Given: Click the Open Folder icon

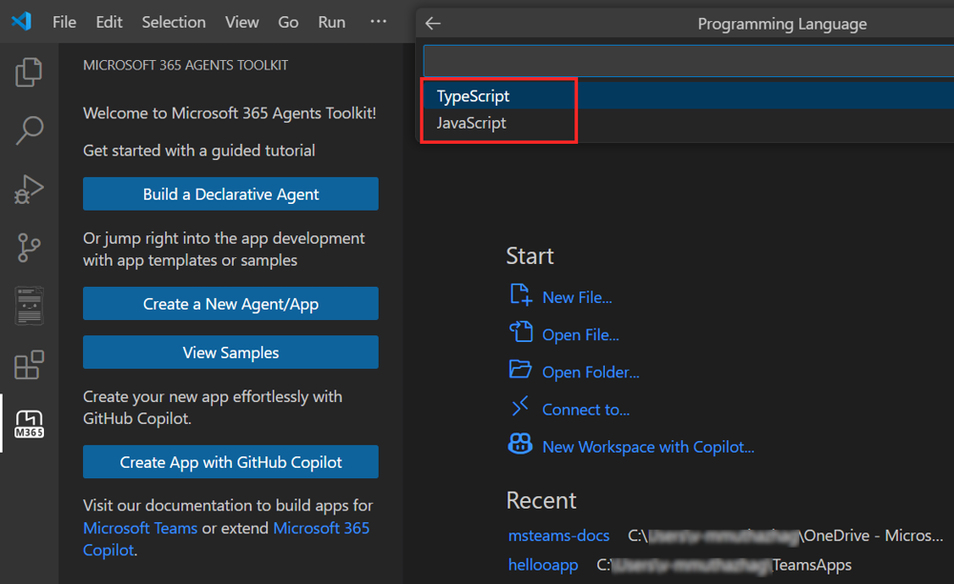Looking at the screenshot, I should 520,370.
